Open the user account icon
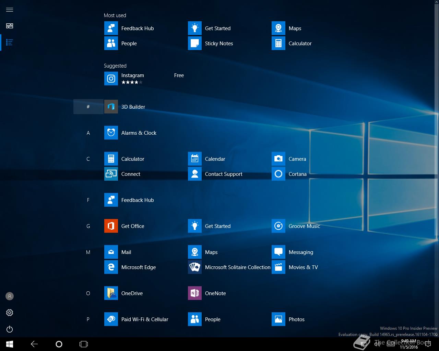Image resolution: width=439 pixels, height=351 pixels. pos(10,296)
